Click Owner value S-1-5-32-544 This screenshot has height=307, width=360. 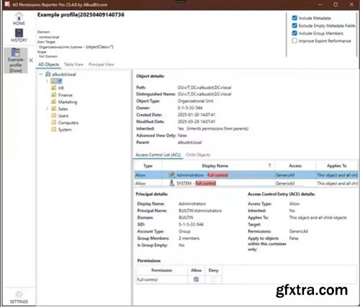pyautogui.click(x=190, y=108)
